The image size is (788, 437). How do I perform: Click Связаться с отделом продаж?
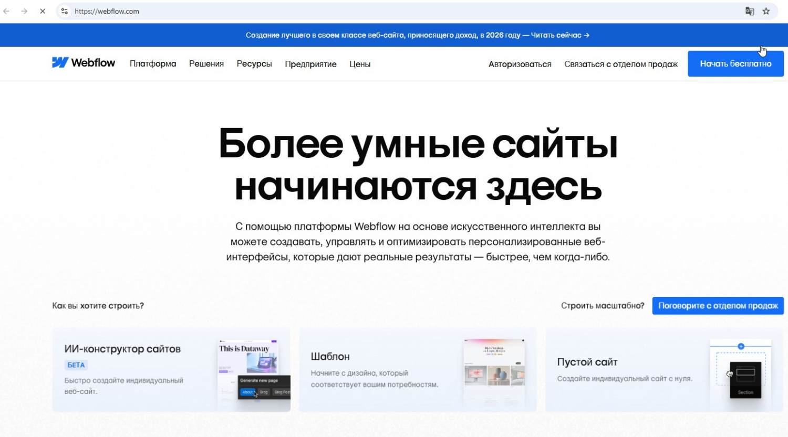[x=621, y=64]
